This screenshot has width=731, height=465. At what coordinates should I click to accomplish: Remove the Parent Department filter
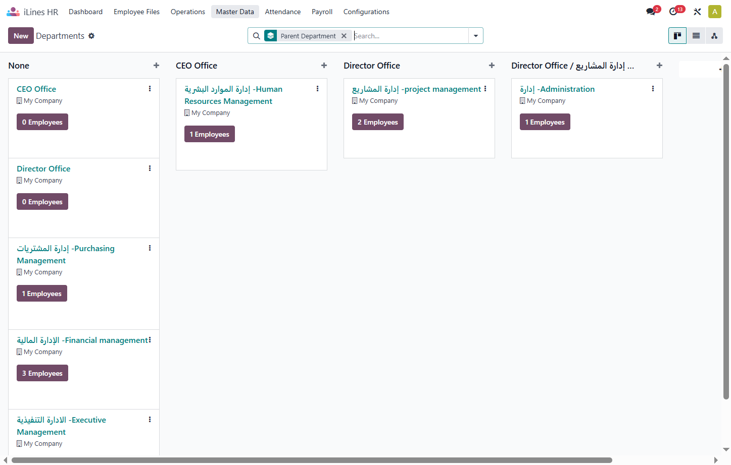(x=344, y=36)
